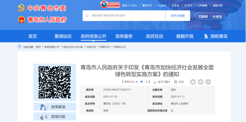Image resolution: width=246 pixels, height=122 pixels.
Task: Open the 青岛政务网 logo link
Action: pos(110,4)
